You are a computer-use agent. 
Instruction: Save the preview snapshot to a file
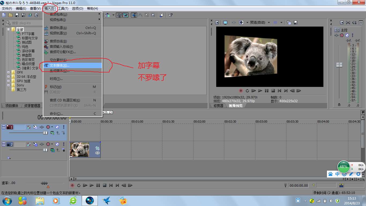pos(296,23)
